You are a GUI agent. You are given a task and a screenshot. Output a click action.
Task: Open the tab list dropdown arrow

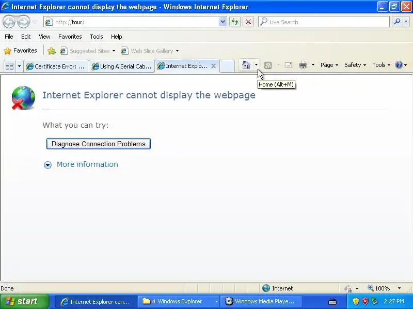coord(19,66)
